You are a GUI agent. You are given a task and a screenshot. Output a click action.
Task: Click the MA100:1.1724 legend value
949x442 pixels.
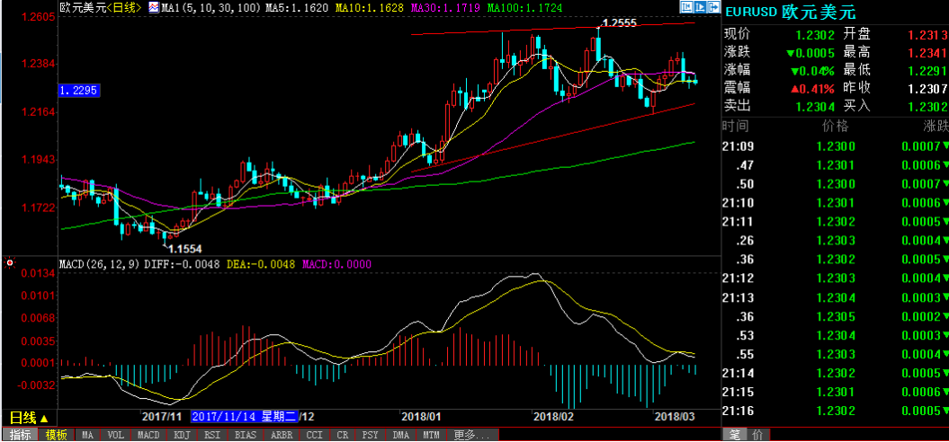[x=524, y=8]
